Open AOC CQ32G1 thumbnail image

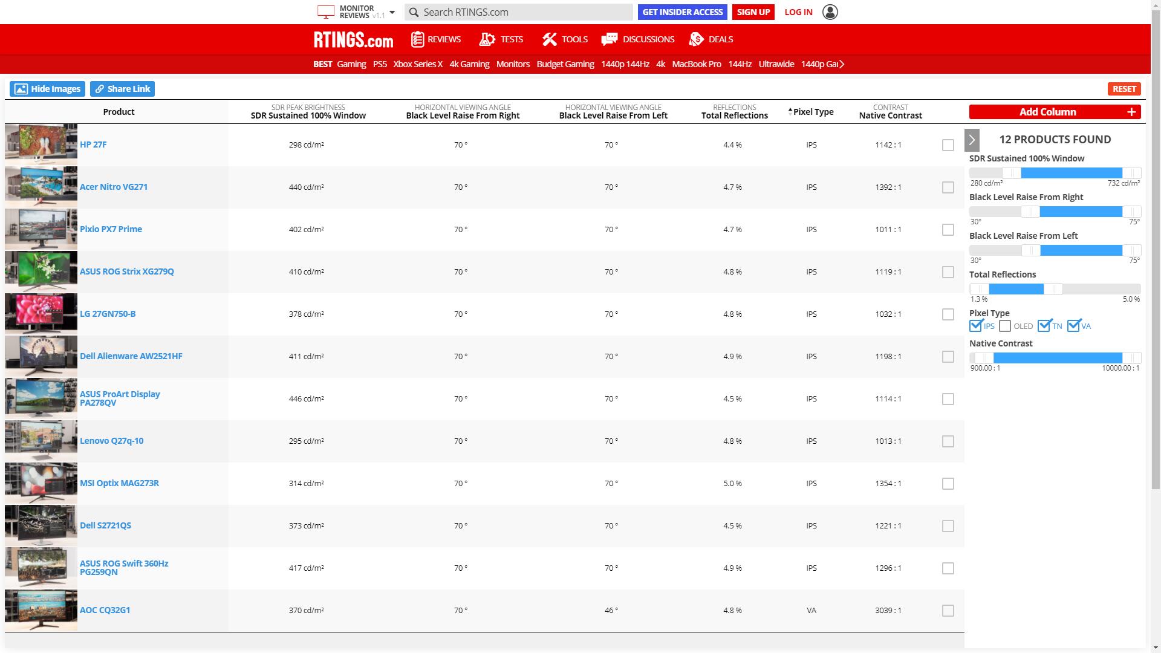pos(41,610)
